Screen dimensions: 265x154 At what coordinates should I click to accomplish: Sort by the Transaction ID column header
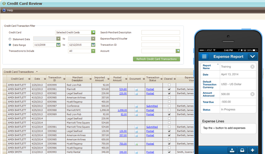[x=55, y=79]
